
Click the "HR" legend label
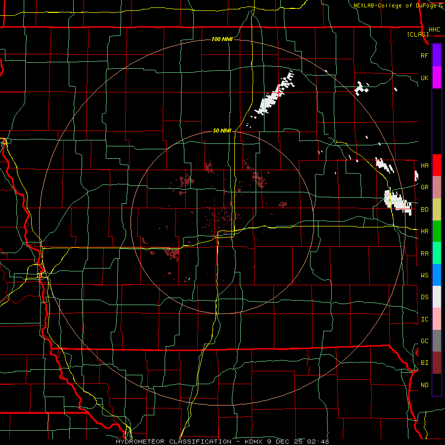(x=424, y=231)
